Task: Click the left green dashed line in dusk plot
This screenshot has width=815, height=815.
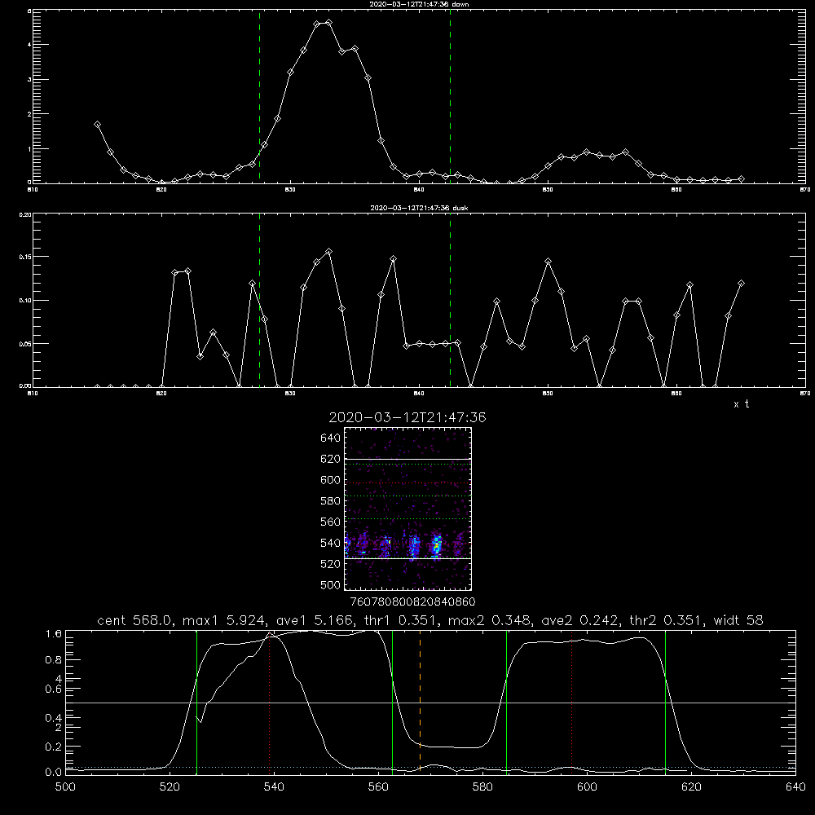Action: pyautogui.click(x=259, y=300)
